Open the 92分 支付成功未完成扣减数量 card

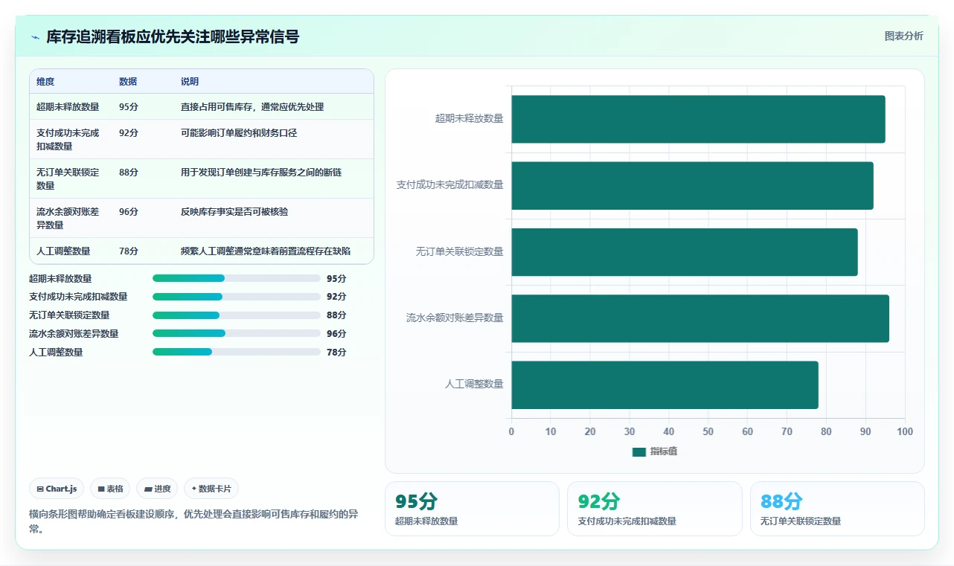click(x=655, y=509)
